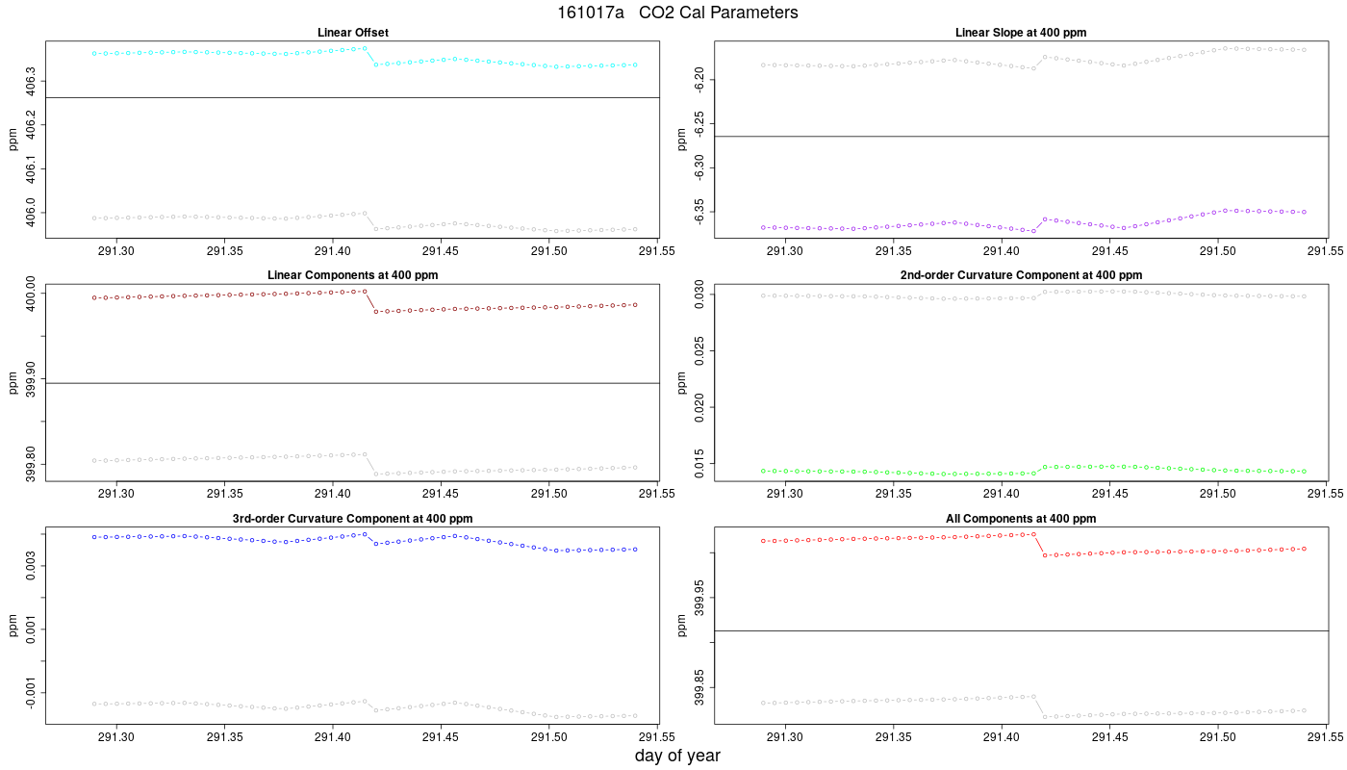The height and width of the screenshot is (770, 1347).
Task: Select the 0.001 tick on 3rd-order Curvature
Action: [x=32, y=629]
